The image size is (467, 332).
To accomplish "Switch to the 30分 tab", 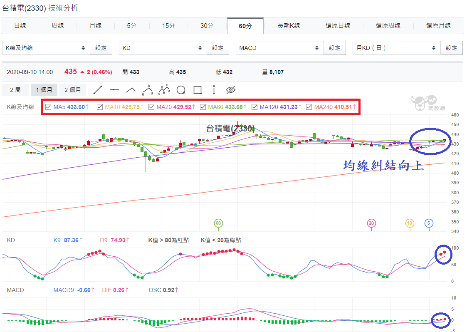I will pyautogui.click(x=207, y=26).
